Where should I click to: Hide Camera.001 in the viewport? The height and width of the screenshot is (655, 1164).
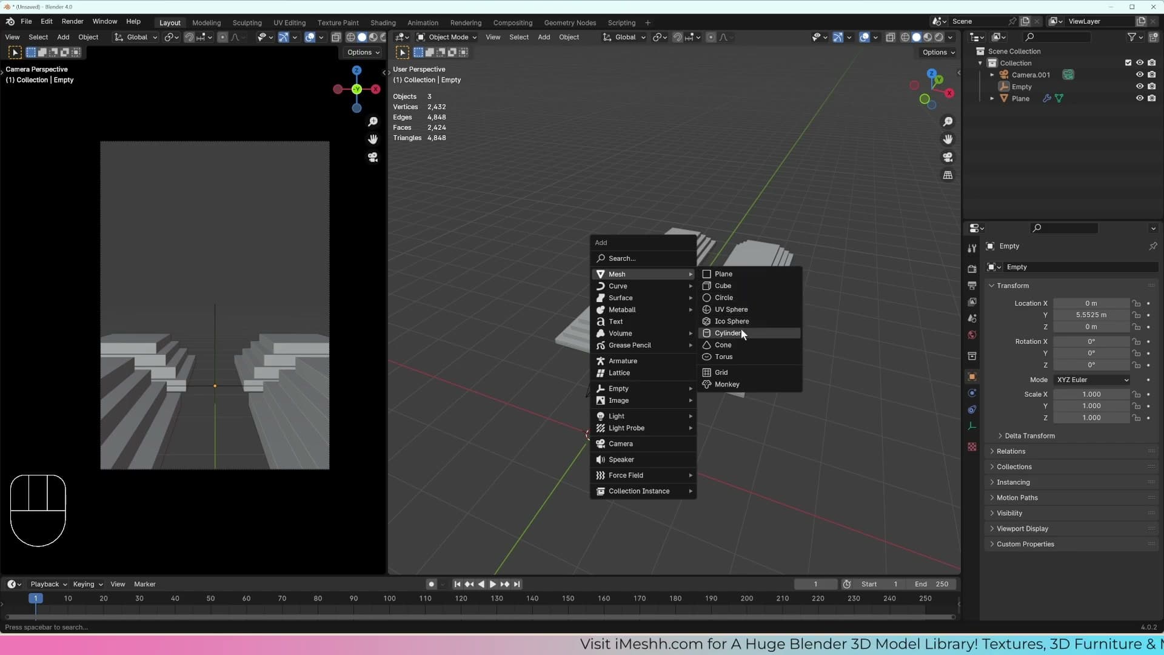[x=1140, y=75]
